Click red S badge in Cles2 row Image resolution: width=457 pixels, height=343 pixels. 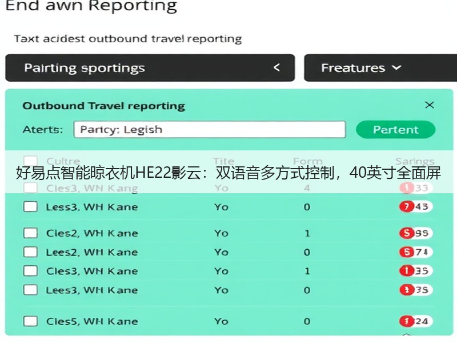click(407, 233)
